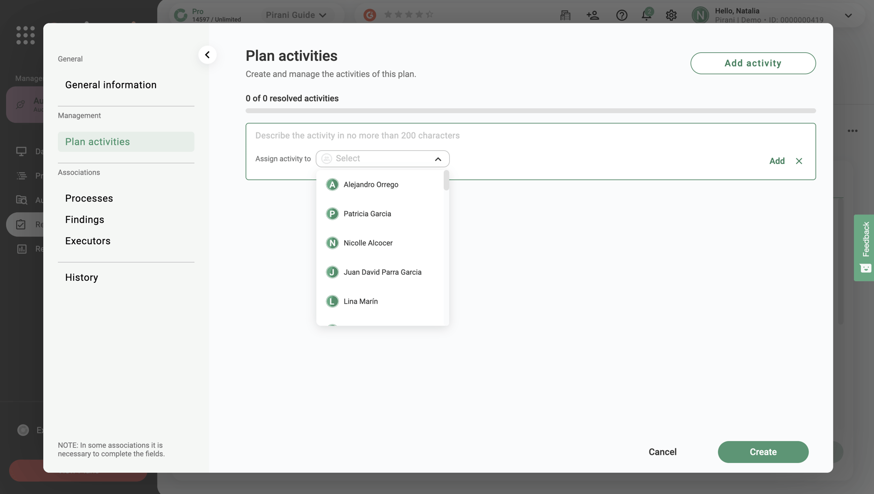This screenshot has width=874, height=494.
Task: Open the Findings section
Action: tap(84, 219)
